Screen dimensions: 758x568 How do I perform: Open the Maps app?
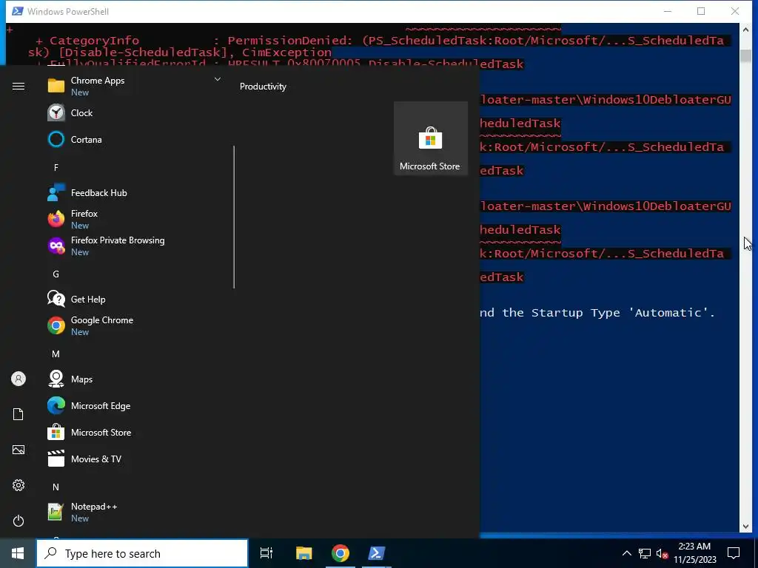pos(133,379)
